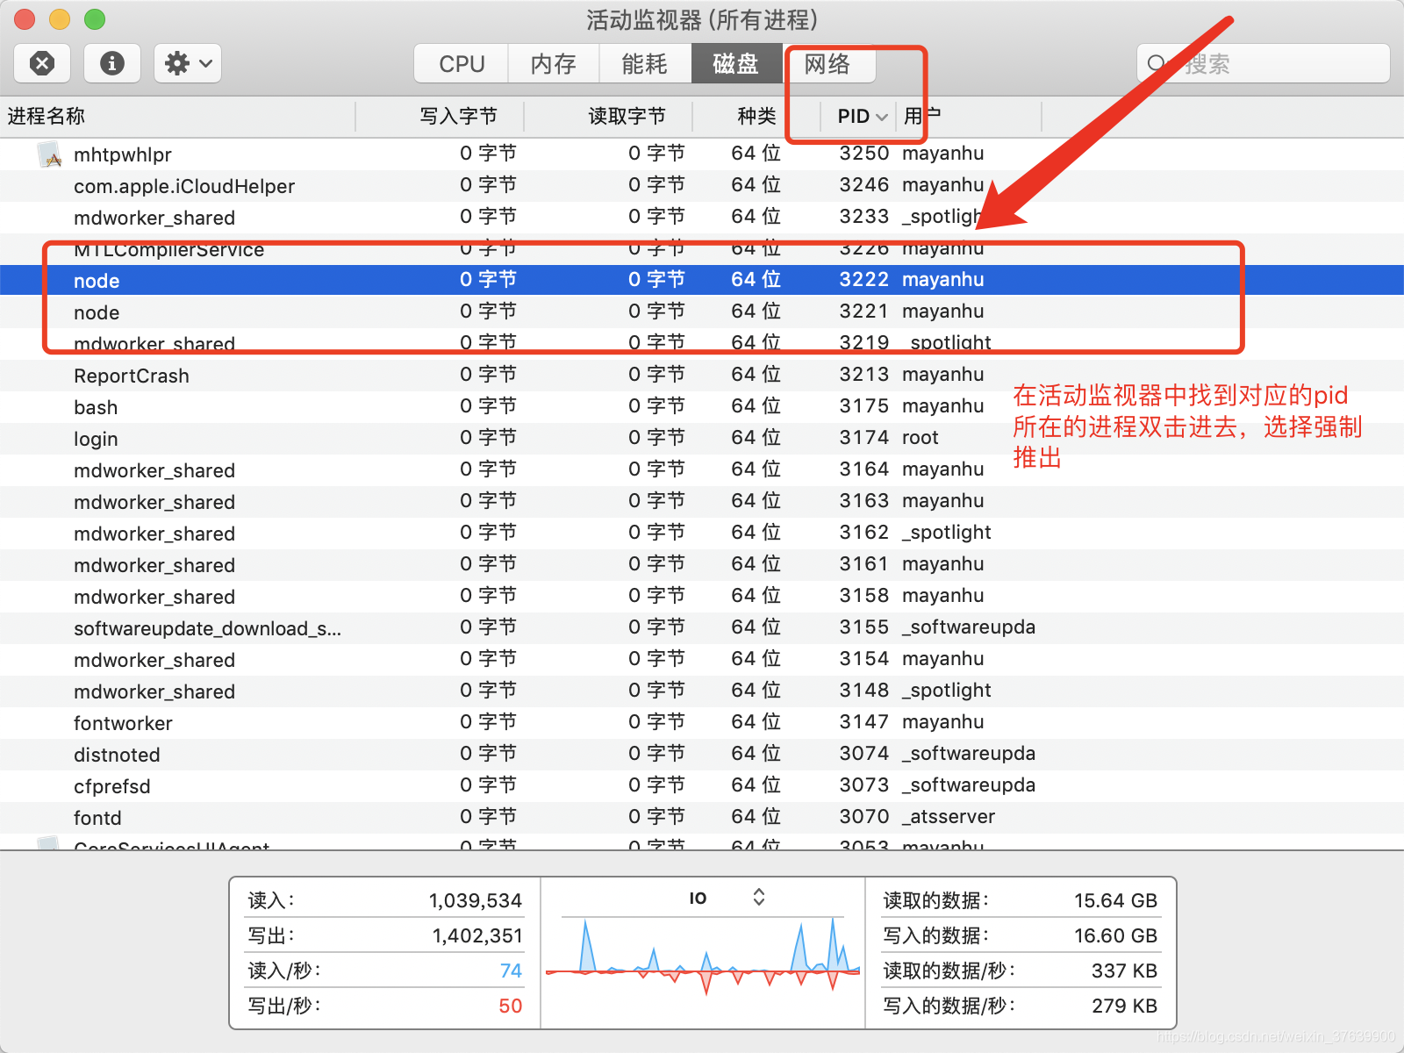Select the MTLCompilerService process
Screen dimensions: 1404x1053
[x=702, y=248]
